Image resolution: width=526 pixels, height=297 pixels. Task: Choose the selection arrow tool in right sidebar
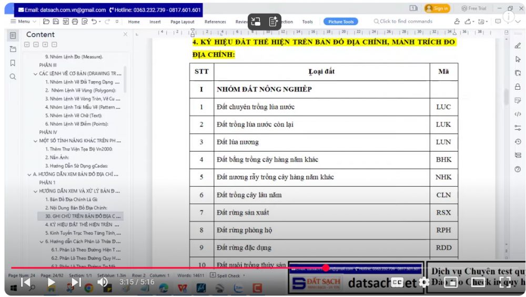518,59
